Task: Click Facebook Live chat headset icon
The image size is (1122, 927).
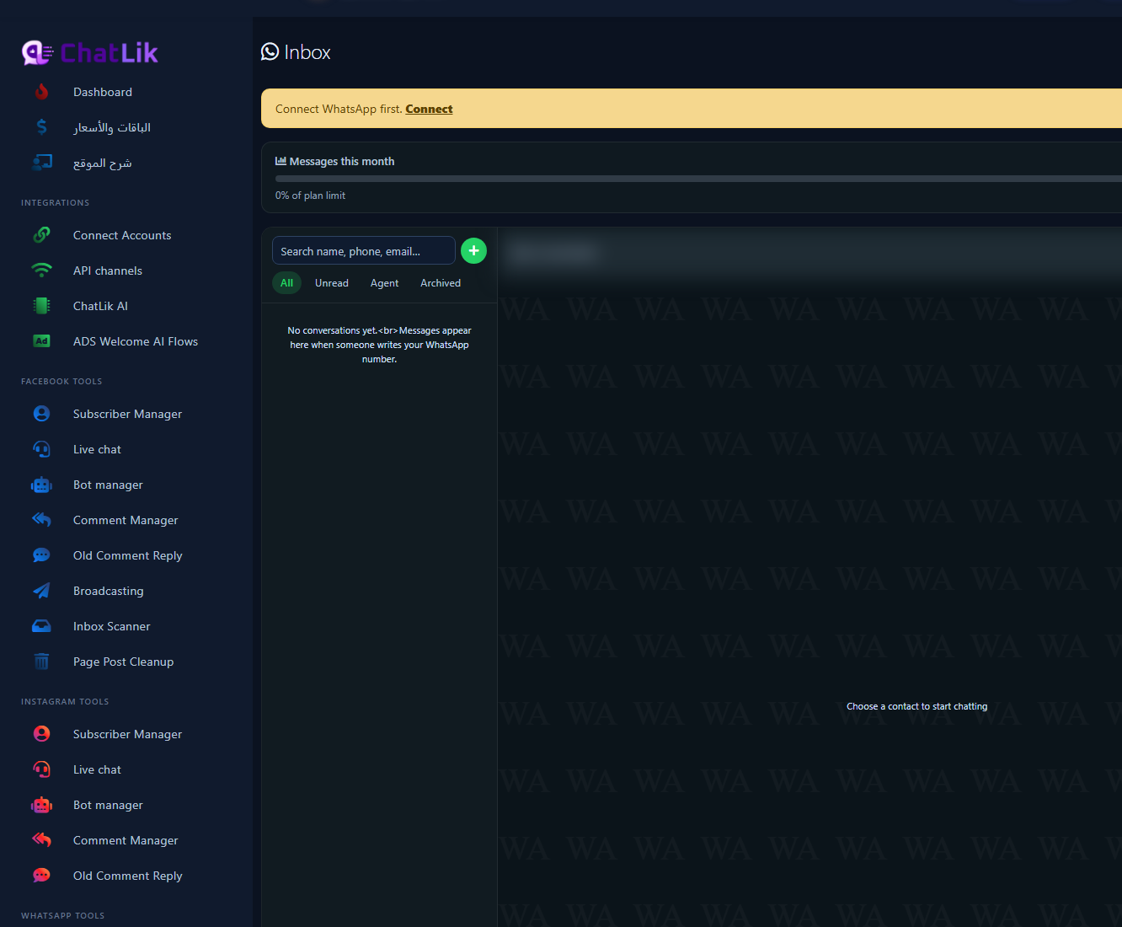Action: click(41, 449)
